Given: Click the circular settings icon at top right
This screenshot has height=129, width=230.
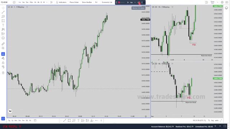Looking at the screenshot, I should click(x=222, y=3).
